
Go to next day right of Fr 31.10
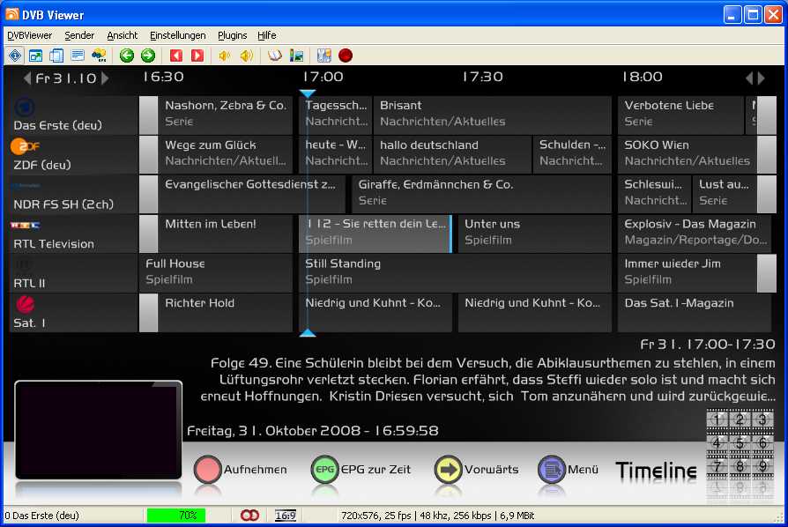pos(105,78)
